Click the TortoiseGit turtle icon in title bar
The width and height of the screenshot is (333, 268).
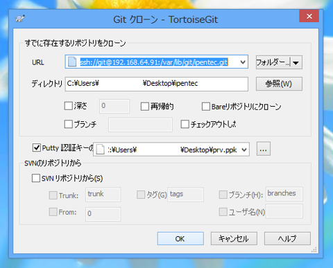tap(20, 19)
